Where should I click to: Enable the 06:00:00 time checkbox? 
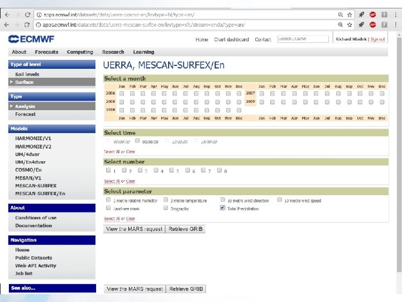137,141
